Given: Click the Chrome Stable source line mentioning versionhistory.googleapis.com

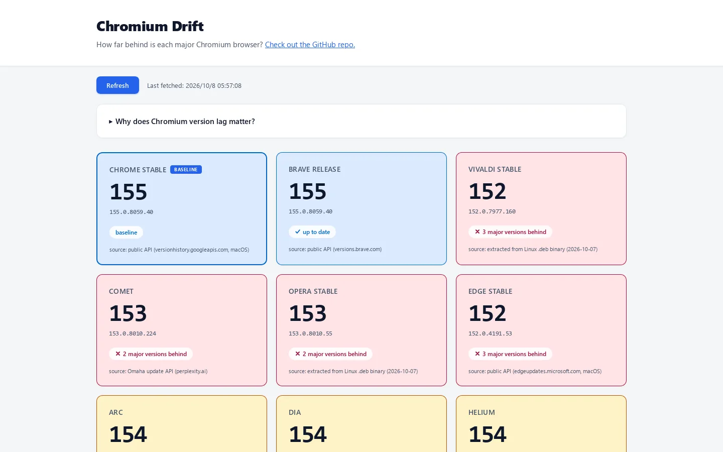Looking at the screenshot, I should [179, 250].
